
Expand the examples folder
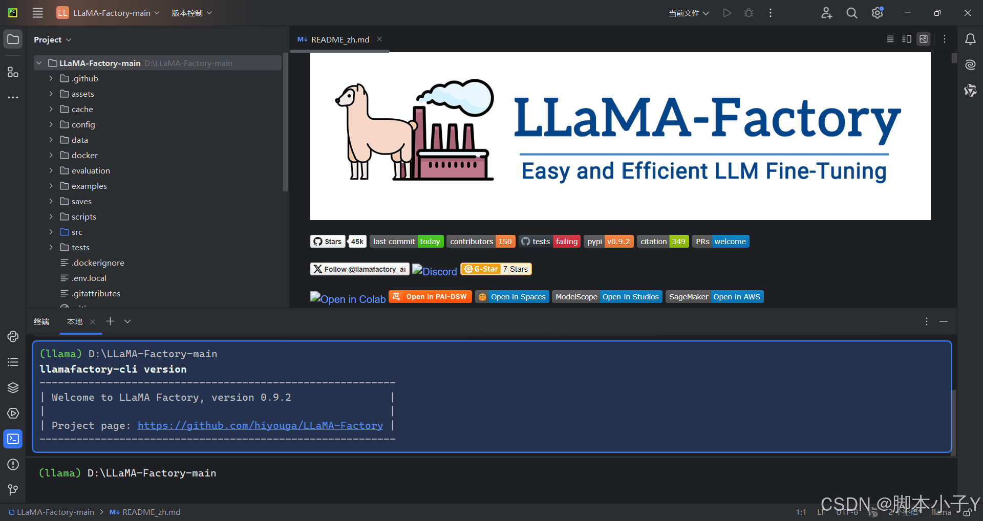click(x=51, y=186)
